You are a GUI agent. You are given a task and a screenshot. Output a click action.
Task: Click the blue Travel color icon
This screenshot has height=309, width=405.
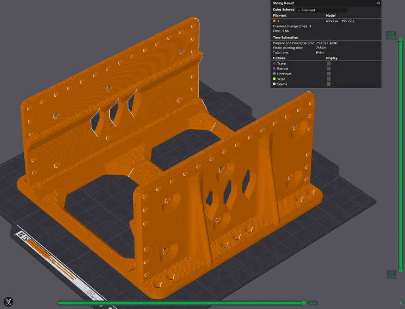[274, 63]
